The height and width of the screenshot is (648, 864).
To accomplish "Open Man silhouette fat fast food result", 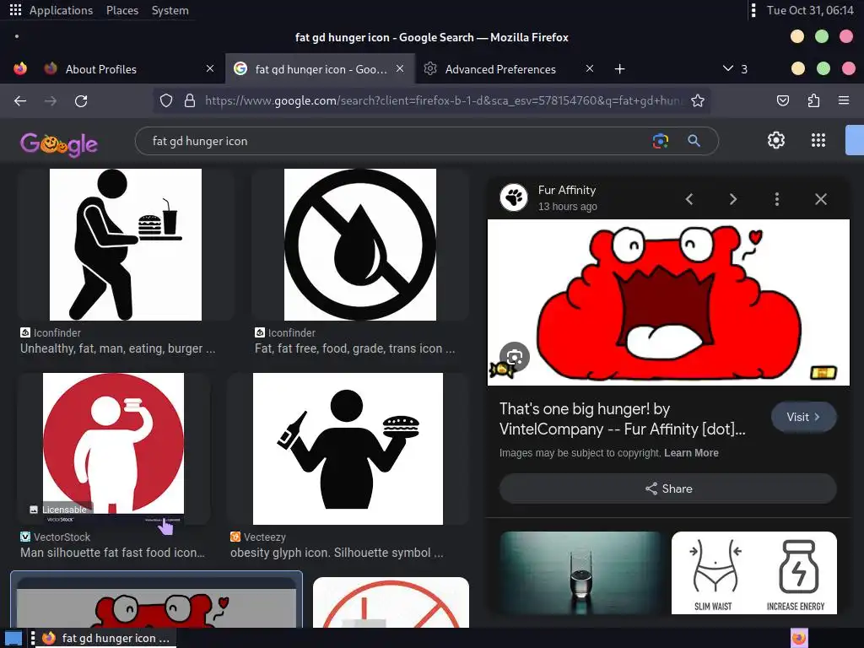I will pos(112,553).
